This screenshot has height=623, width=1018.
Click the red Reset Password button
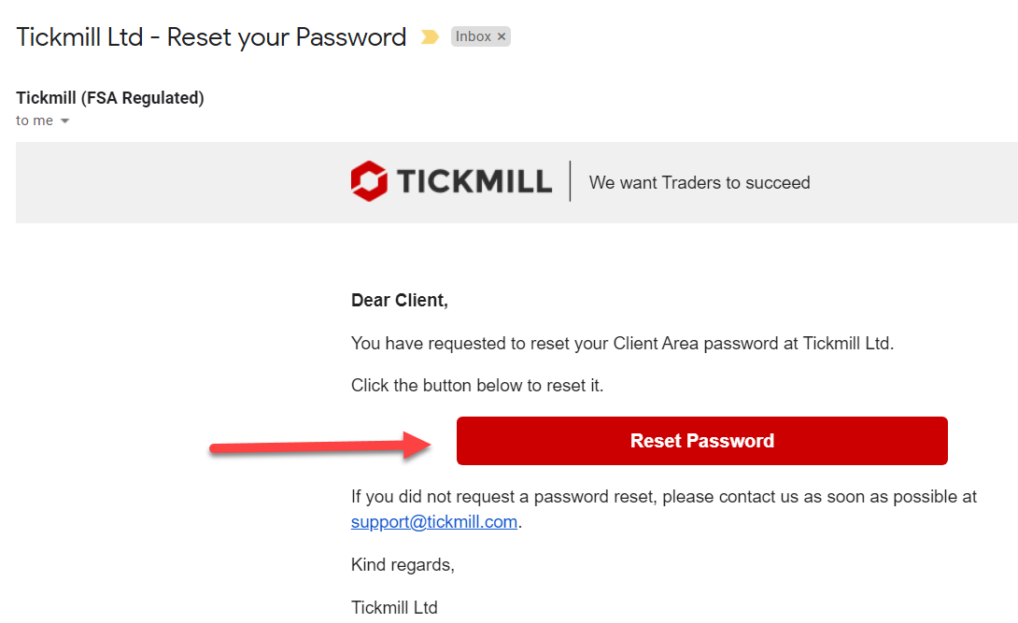tap(701, 441)
